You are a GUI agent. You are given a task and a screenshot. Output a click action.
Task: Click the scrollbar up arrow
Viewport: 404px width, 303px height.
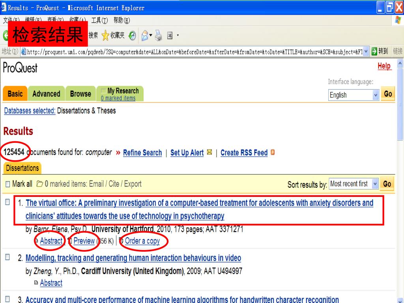400,64
